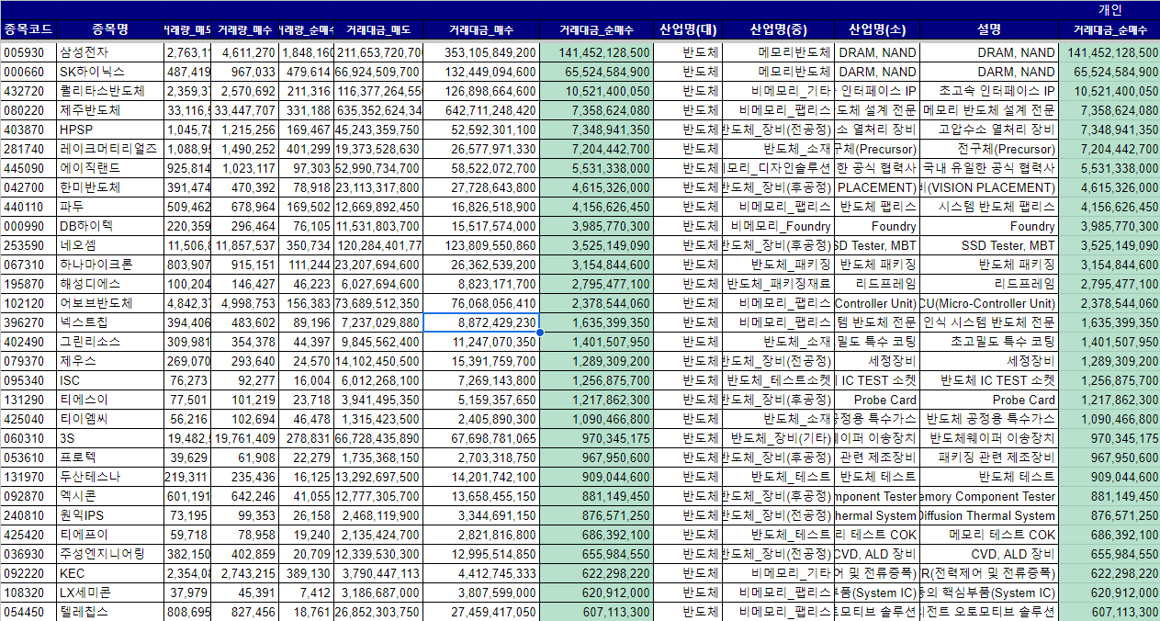The height and width of the screenshot is (621, 1160).
Task: Click the 7,412 net volume cell
Action: (307, 593)
